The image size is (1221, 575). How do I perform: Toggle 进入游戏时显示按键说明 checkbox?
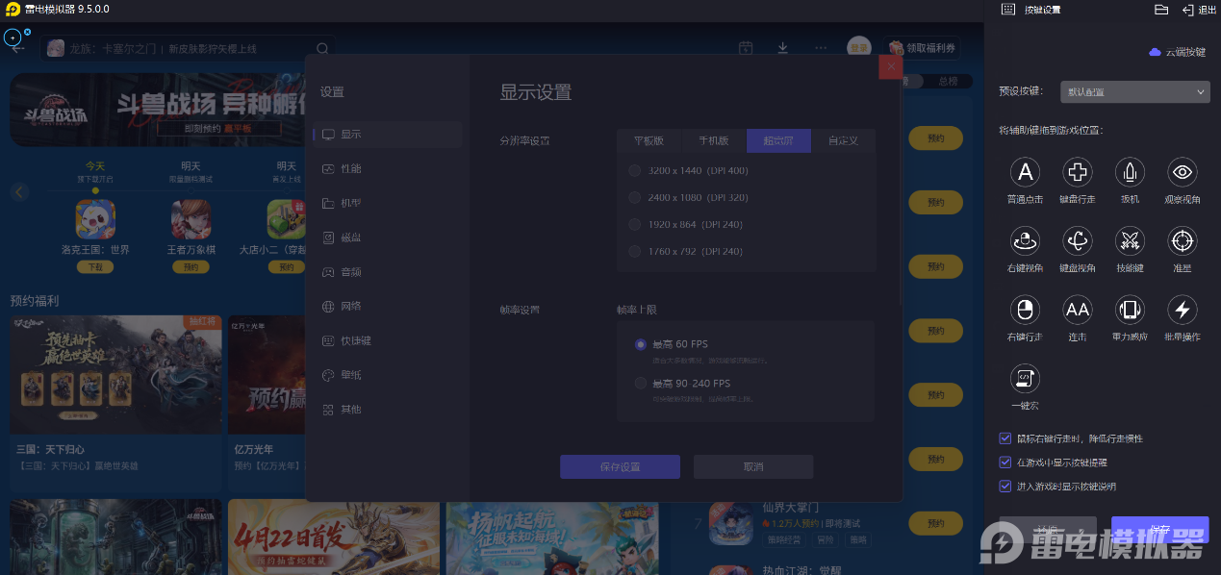1005,487
